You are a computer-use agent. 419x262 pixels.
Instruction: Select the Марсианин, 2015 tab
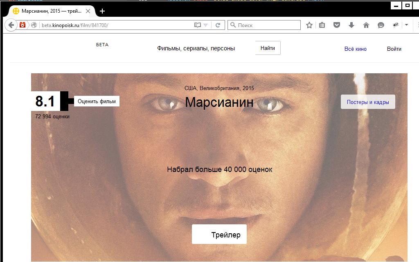52,11
